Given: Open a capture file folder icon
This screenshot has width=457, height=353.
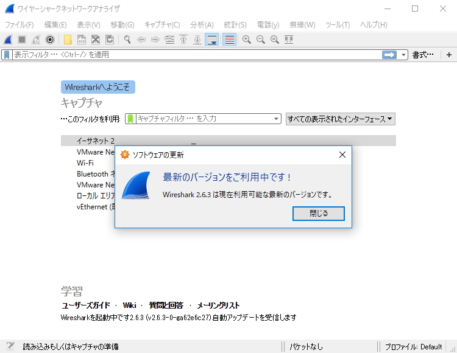Looking at the screenshot, I should coord(68,40).
